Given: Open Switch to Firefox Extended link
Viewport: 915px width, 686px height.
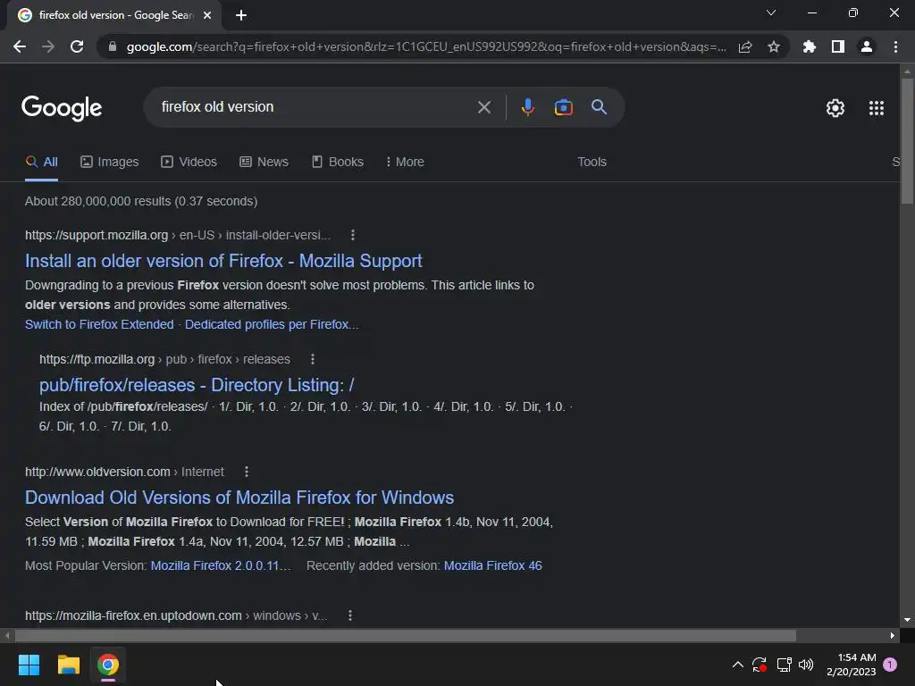Looking at the screenshot, I should coord(99,324).
